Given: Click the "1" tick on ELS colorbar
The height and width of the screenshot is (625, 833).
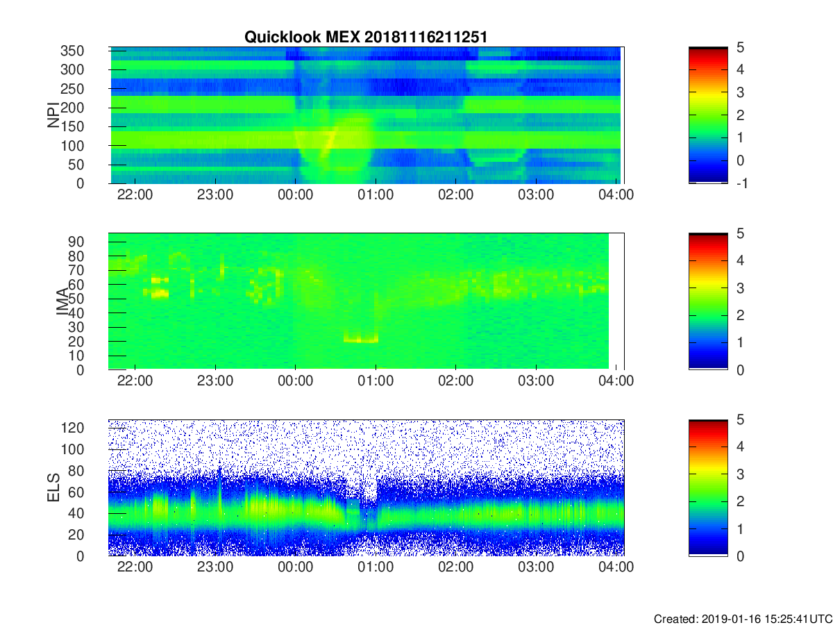Looking at the screenshot, I should (740, 528).
